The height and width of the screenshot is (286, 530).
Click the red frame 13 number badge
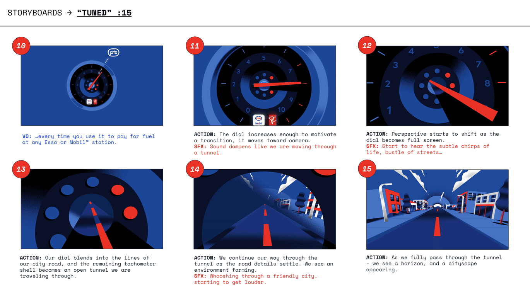click(x=21, y=169)
